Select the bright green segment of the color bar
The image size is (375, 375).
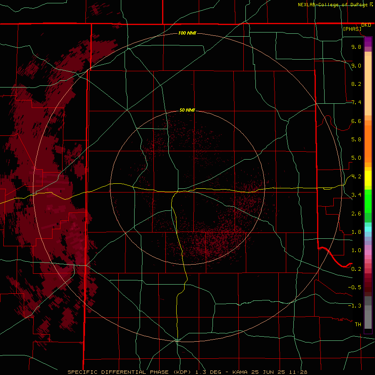click(368, 201)
